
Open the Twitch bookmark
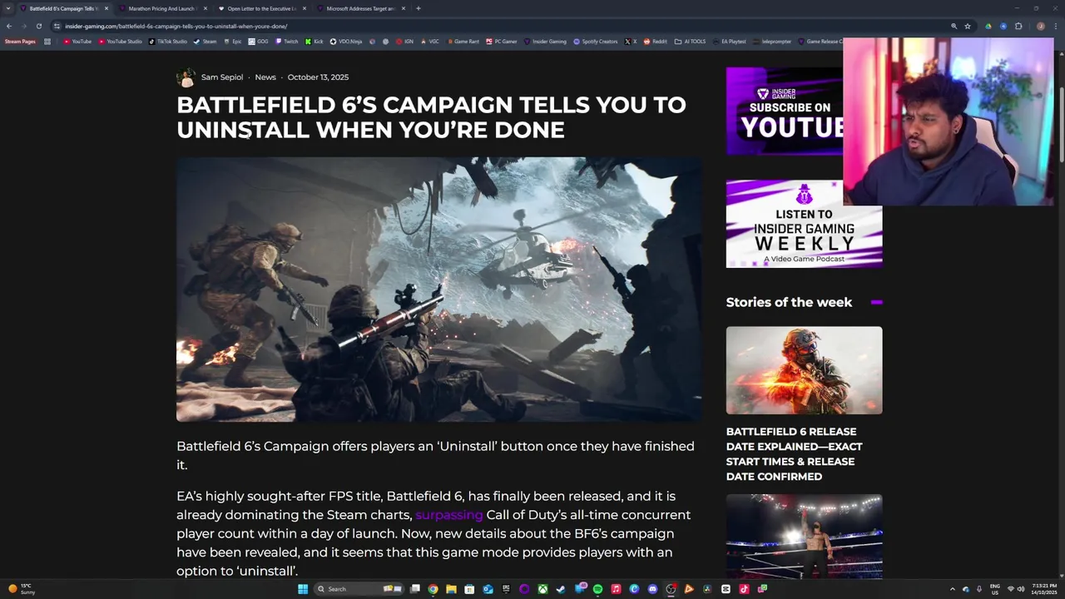coord(286,41)
